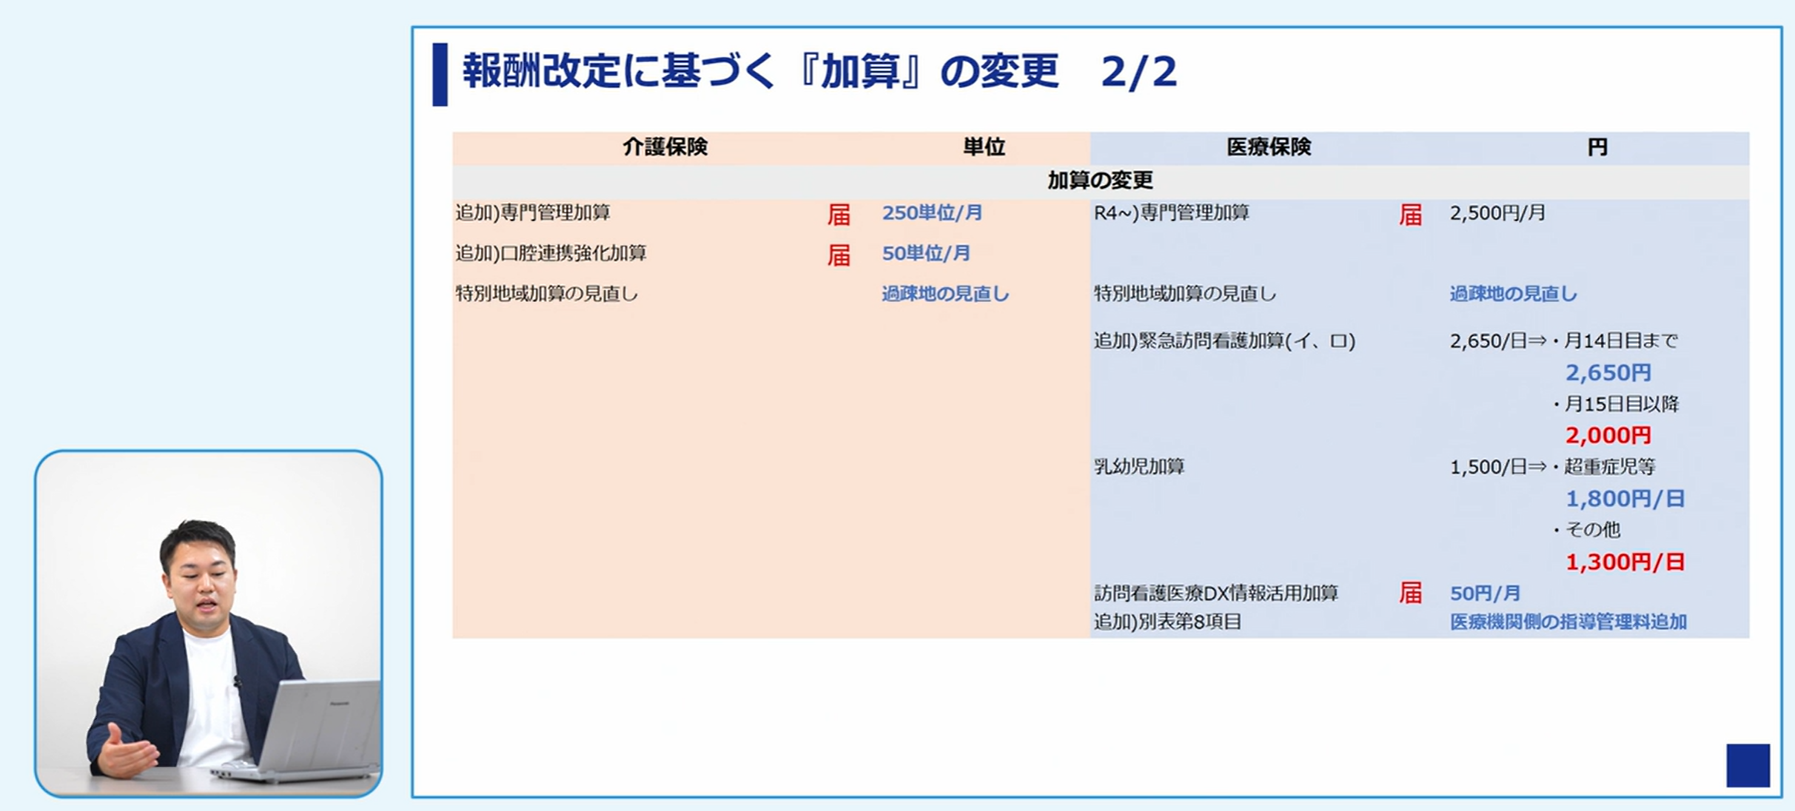Click the 介護保険 column header
Viewport: 1795px width, 811px height.
pyautogui.click(x=665, y=147)
